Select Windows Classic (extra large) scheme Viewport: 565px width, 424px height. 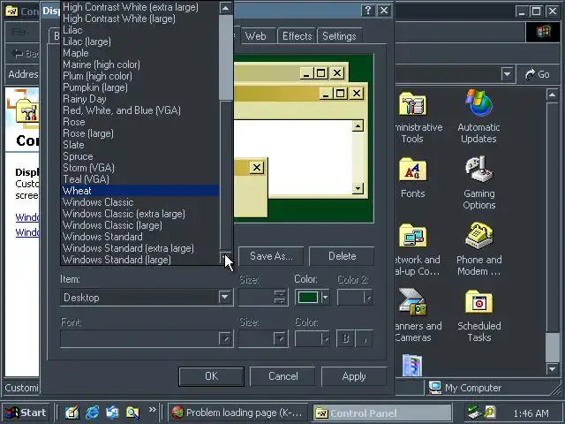(140, 214)
